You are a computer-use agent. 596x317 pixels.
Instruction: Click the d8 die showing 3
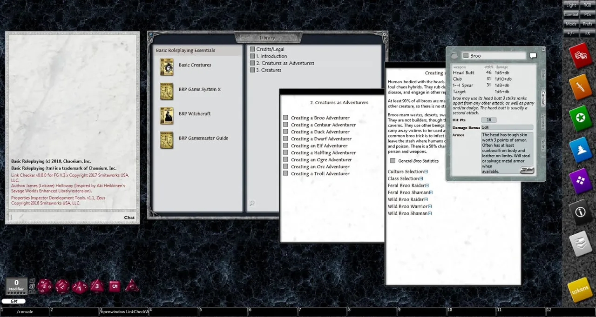coord(97,285)
